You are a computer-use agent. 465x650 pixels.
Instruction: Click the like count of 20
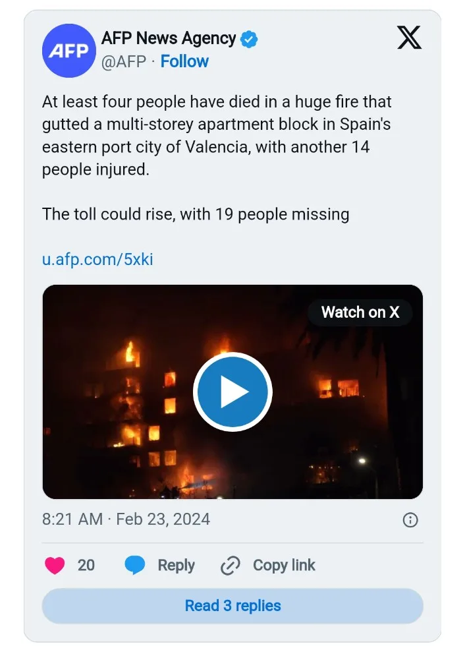pos(86,566)
